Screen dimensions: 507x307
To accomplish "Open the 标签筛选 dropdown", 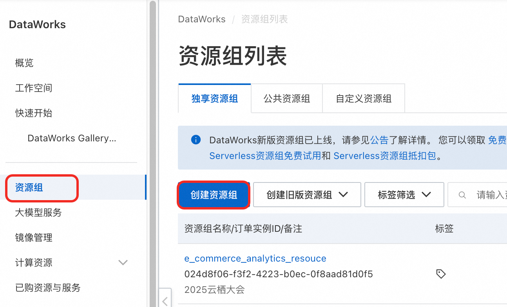I will [x=404, y=195].
